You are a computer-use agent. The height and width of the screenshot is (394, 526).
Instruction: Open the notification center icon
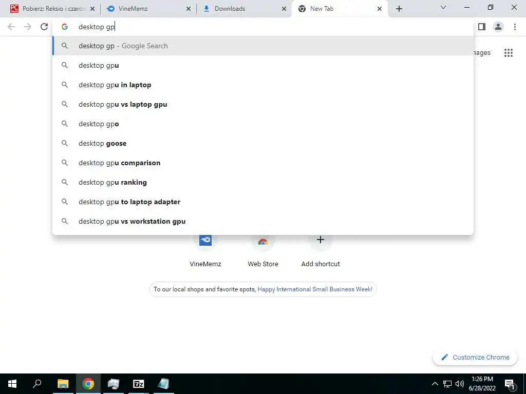510,384
